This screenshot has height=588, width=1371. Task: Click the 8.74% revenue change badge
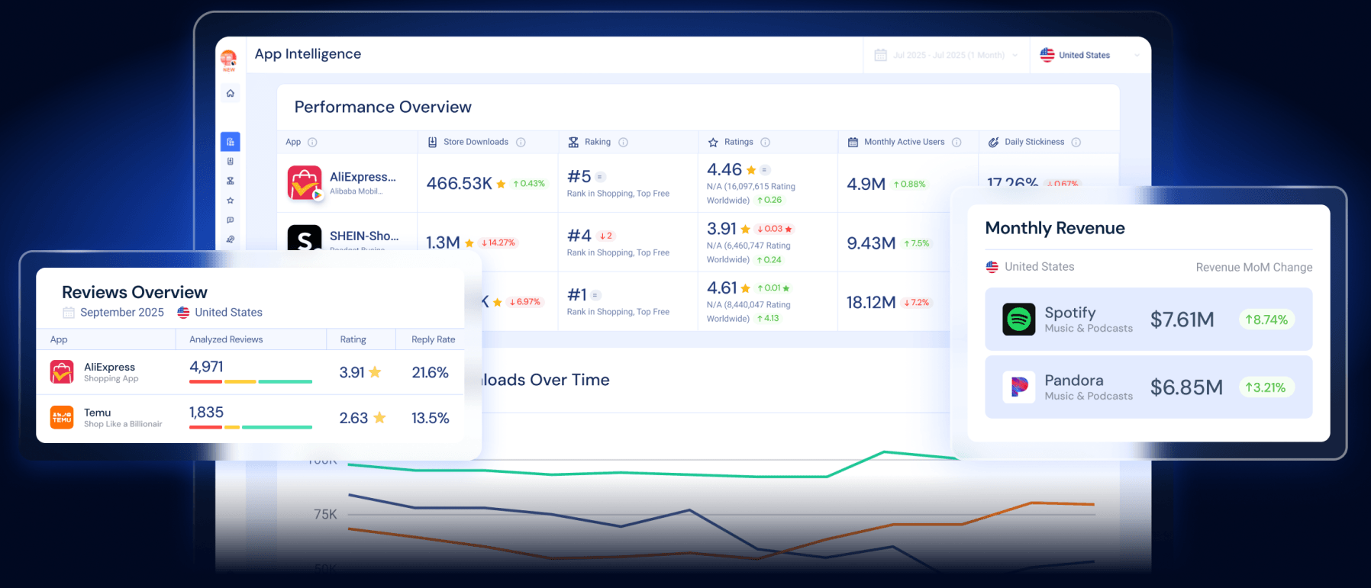click(x=1266, y=320)
